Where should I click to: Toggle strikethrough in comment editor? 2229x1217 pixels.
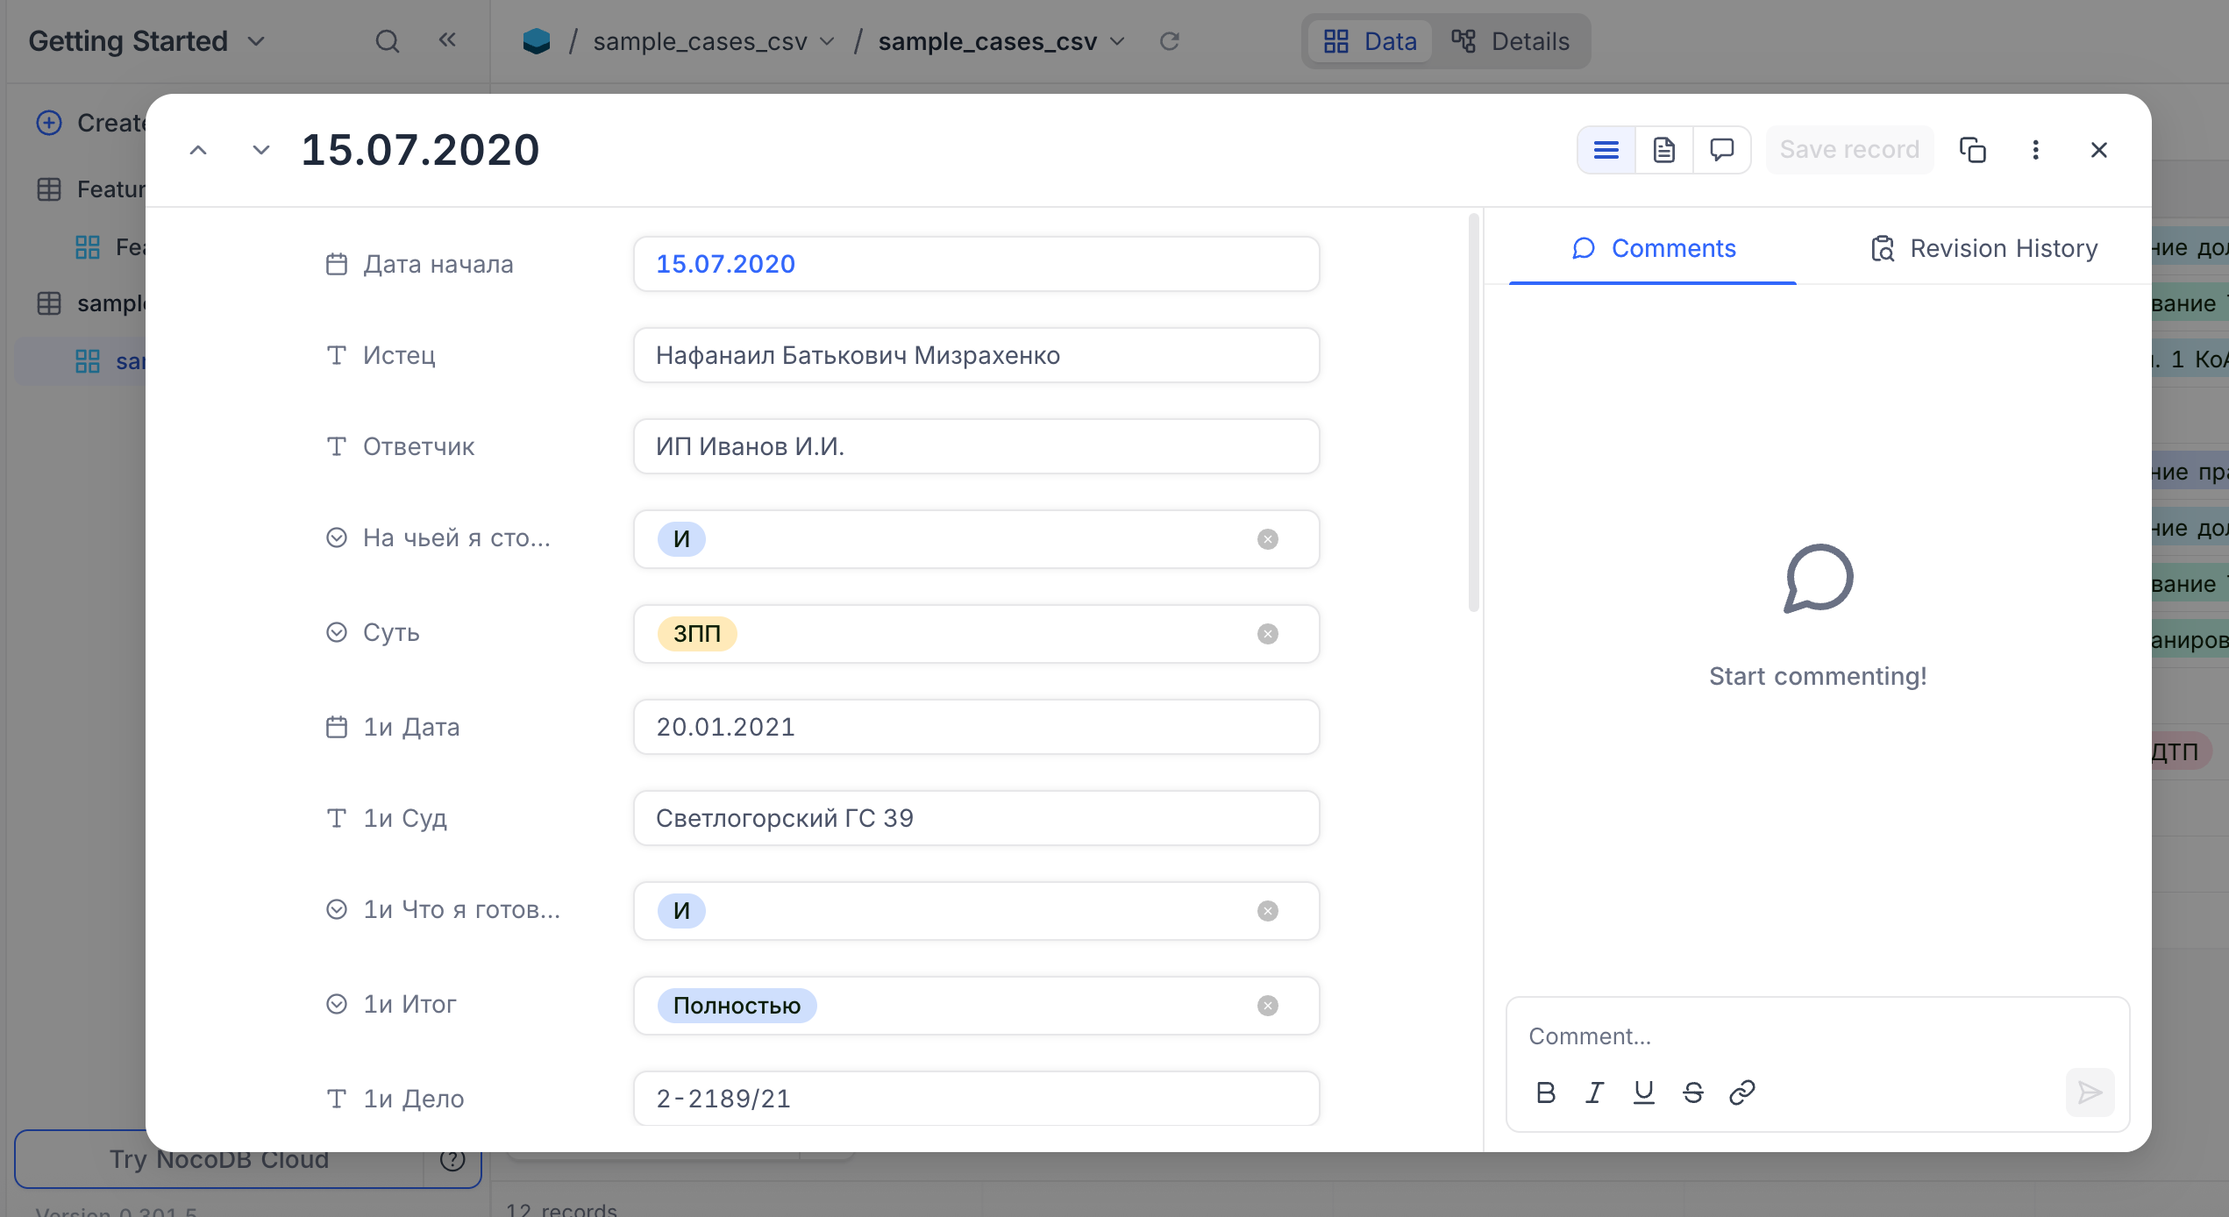[x=1693, y=1092]
